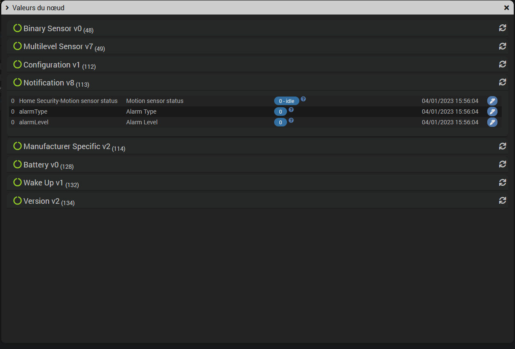This screenshot has height=349, width=515.
Task: Refresh Manufacturer Specific v2 values
Action: [x=503, y=146]
